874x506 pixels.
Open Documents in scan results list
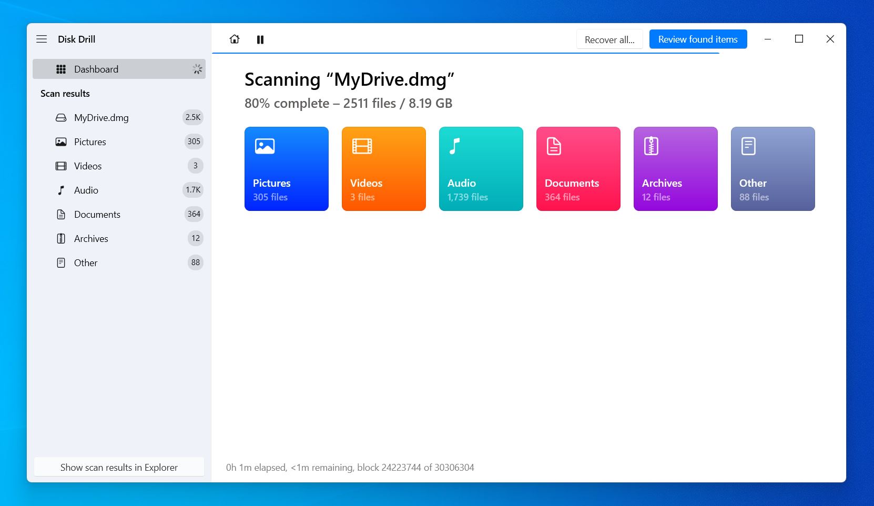(x=119, y=215)
